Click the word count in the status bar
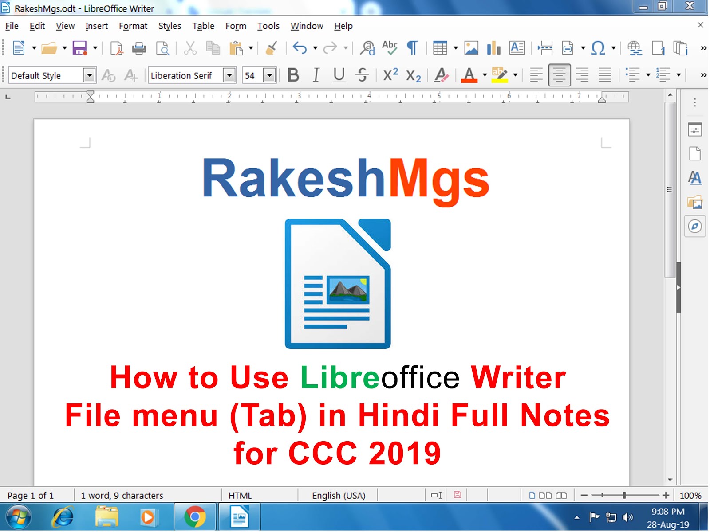710x532 pixels. (121, 495)
